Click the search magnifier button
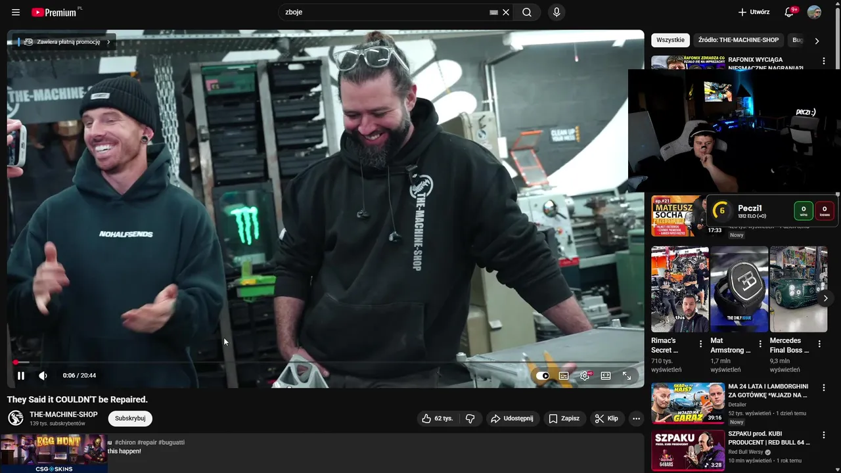Image resolution: width=841 pixels, height=473 pixels. [527, 12]
